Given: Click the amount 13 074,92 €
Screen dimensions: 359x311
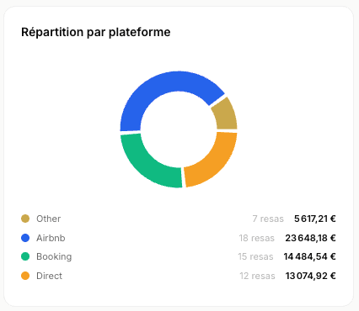Looking at the screenshot, I should pyautogui.click(x=311, y=276).
